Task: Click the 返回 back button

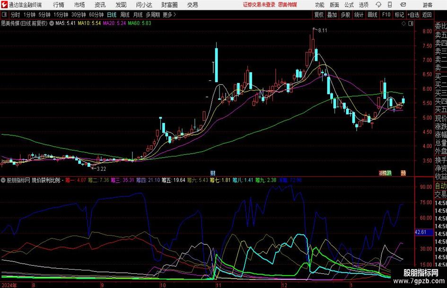Action: pos(427,15)
